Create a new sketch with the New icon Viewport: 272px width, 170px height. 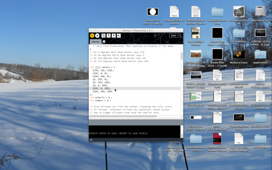(x=103, y=35)
